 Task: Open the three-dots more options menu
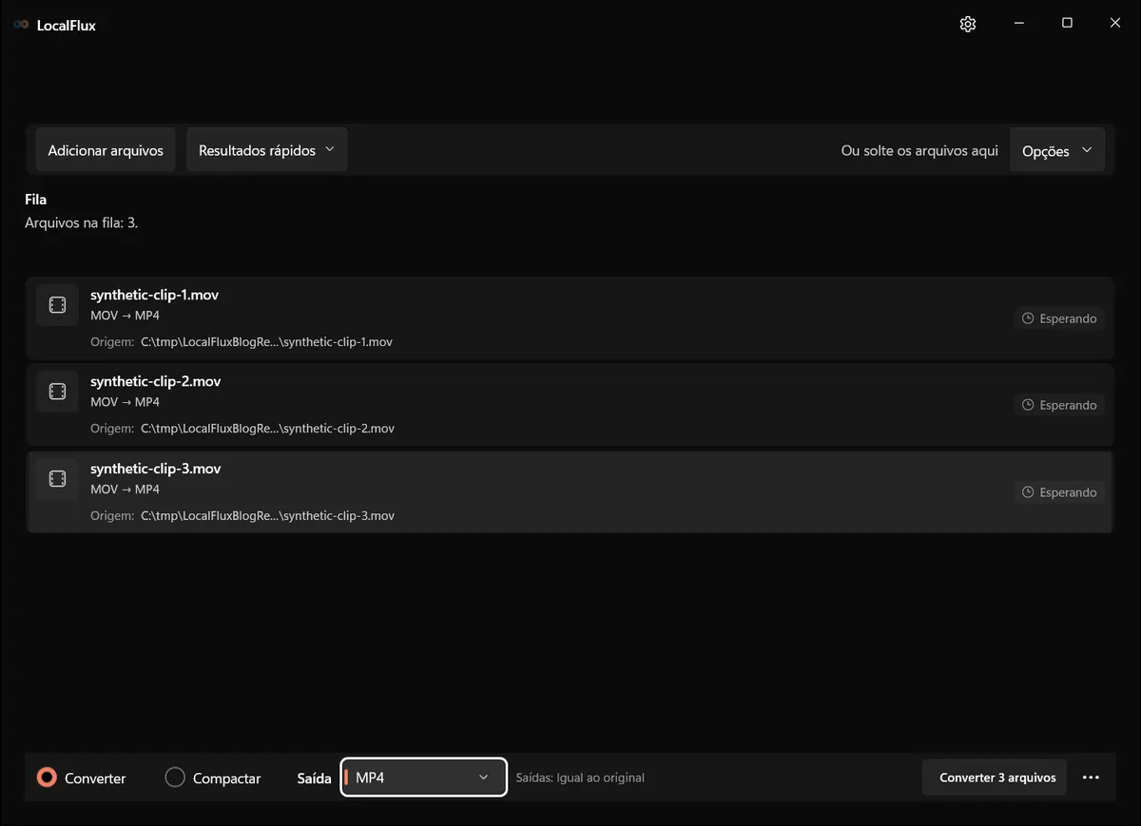[x=1091, y=778]
